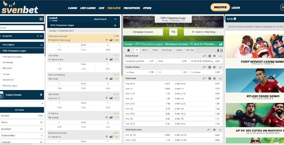Open statistics for Olympique Lyonnais match
Image resolution: width=284 pixels, height=145 pixels.
(x=111, y=40)
